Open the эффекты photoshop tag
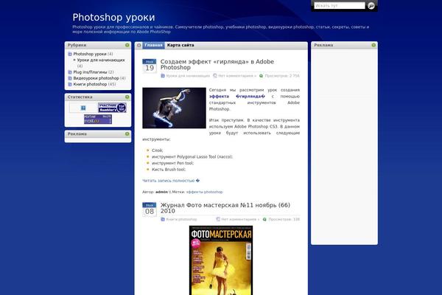Image resolution: width=442 pixels, height=295 pixels. (x=204, y=192)
